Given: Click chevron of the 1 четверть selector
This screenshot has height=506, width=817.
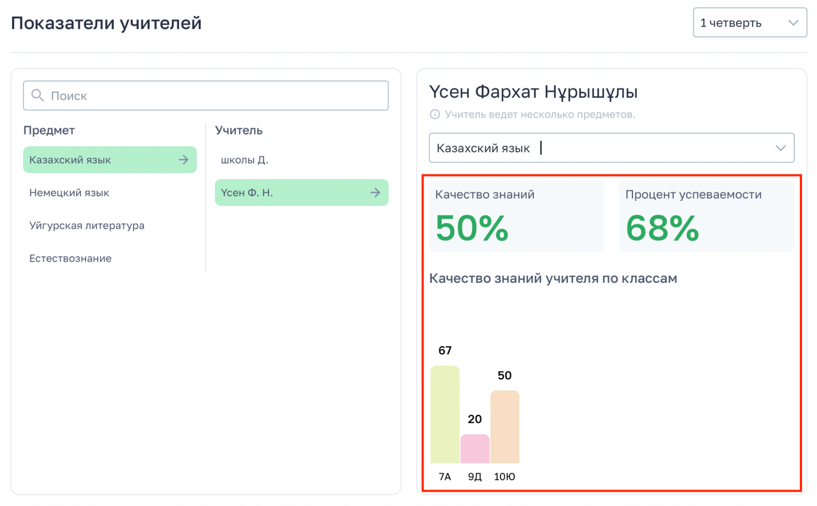Looking at the screenshot, I should click(x=793, y=23).
